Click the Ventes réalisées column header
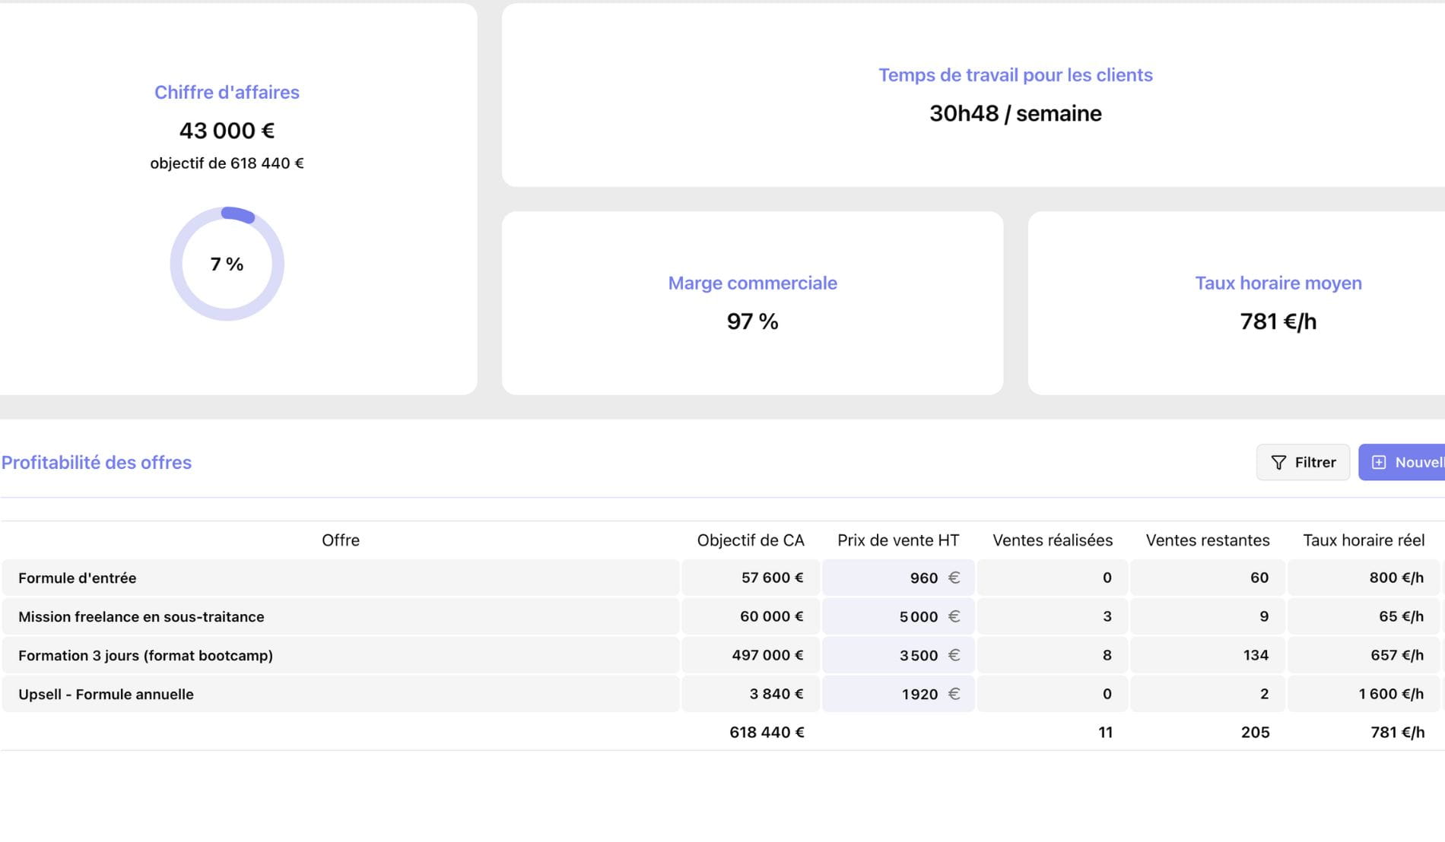This screenshot has width=1445, height=842. [1053, 540]
